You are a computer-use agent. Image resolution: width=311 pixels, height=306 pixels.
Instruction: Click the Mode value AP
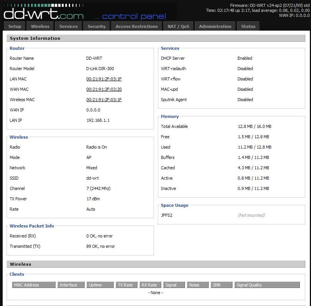[88, 157]
